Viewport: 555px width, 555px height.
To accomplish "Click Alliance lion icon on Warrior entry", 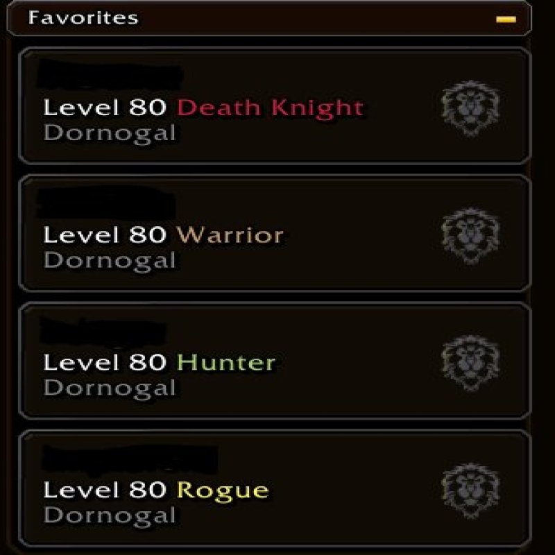I will coord(470,236).
